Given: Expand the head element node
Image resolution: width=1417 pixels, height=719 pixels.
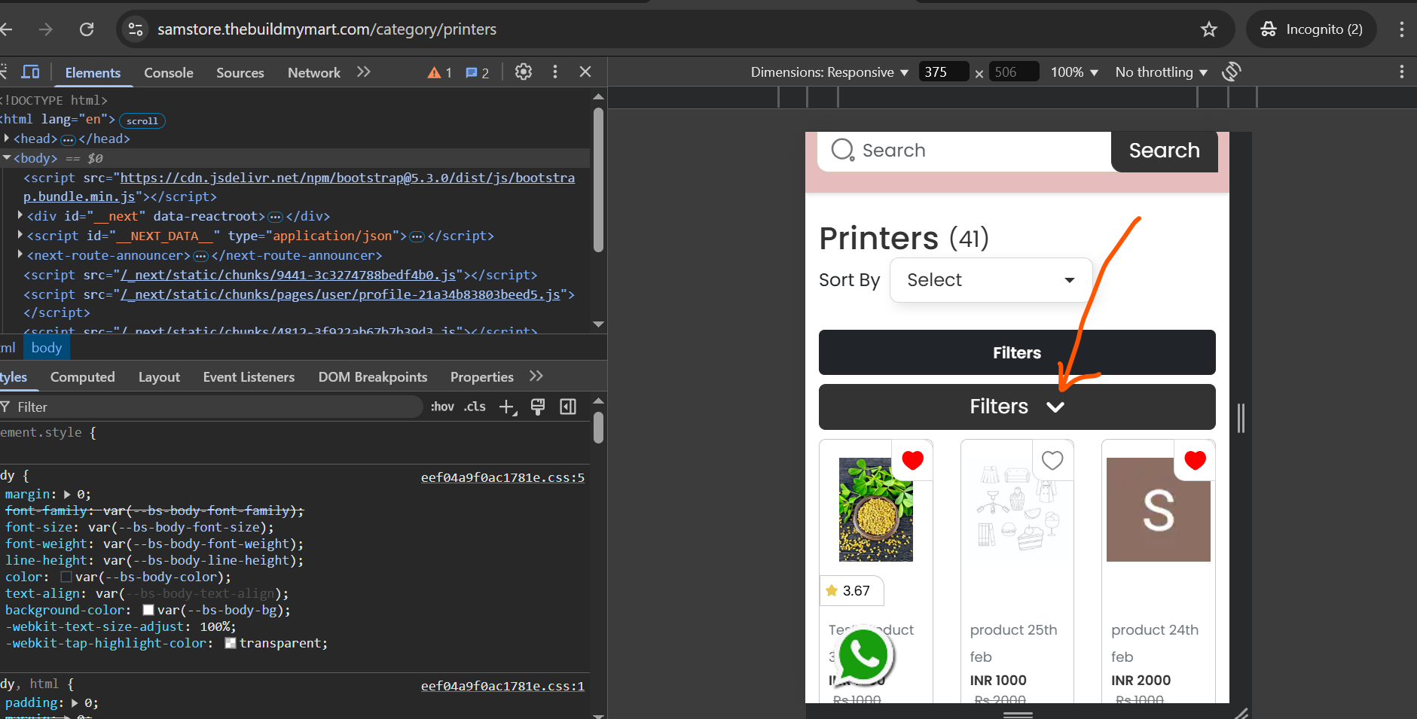Looking at the screenshot, I should point(7,139).
